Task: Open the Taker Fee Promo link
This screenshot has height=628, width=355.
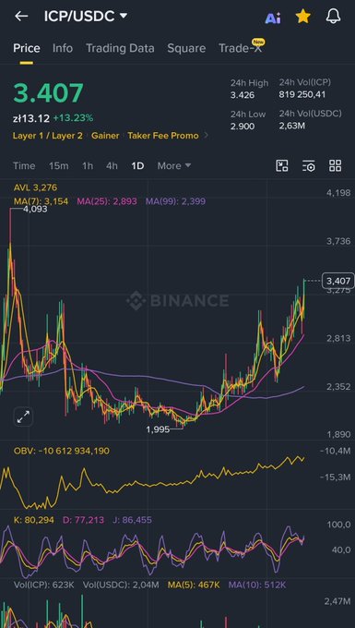Action: (x=163, y=136)
